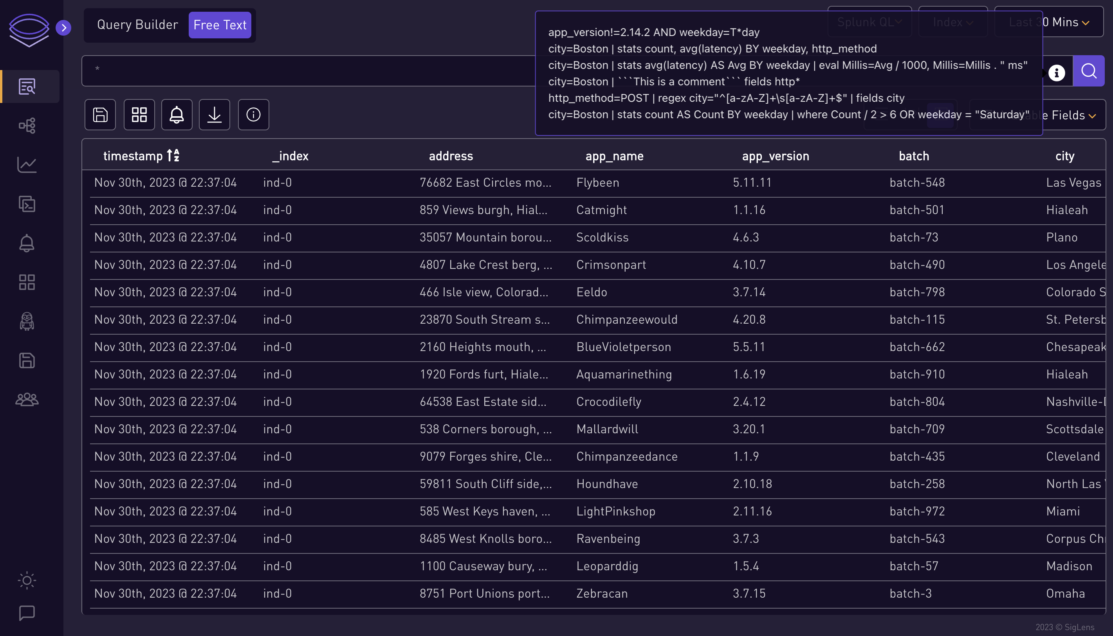Open the cluster/service map icon in sidebar
Image resolution: width=1113 pixels, height=636 pixels.
tap(27, 126)
